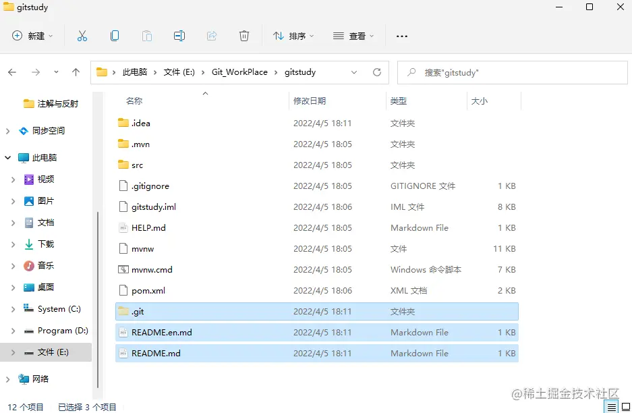
Task: Click the Cut (scissors) icon in toolbar
Action: pyautogui.click(x=82, y=36)
